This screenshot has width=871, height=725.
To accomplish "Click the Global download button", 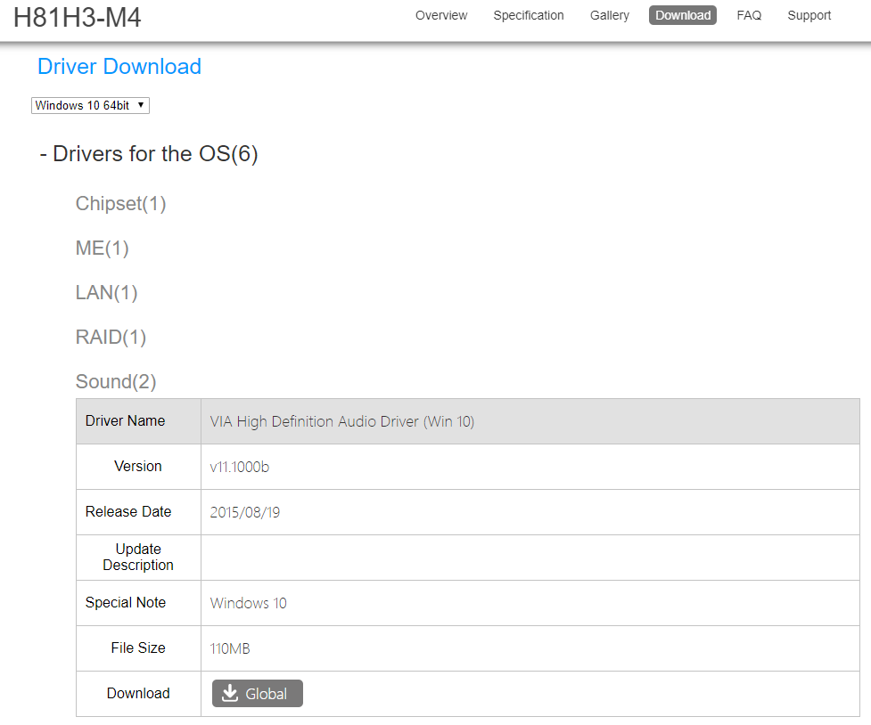I will 257,693.
